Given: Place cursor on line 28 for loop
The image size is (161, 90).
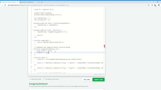Looking at the screenshot, I should pyautogui.click(x=43, y=52).
